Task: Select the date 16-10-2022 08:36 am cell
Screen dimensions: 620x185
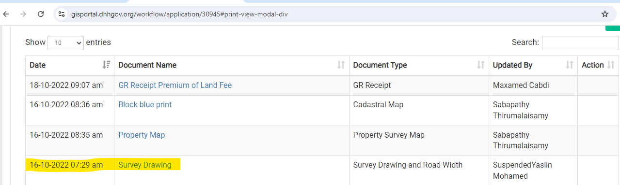Action: [70, 111]
